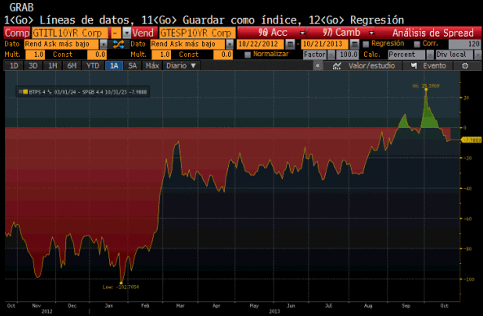Select the 1M time range tab
The image size is (483, 316).
coord(53,66)
